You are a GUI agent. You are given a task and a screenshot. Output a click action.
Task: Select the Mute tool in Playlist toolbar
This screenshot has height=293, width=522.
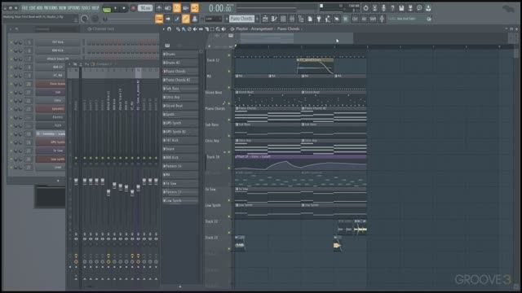pyautogui.click(x=195, y=29)
